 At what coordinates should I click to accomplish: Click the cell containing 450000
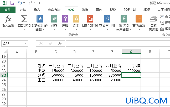pyautogui.click(x=93, y=80)
